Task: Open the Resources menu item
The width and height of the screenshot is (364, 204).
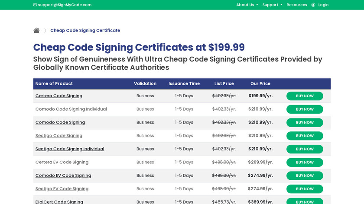Action: pyautogui.click(x=297, y=5)
